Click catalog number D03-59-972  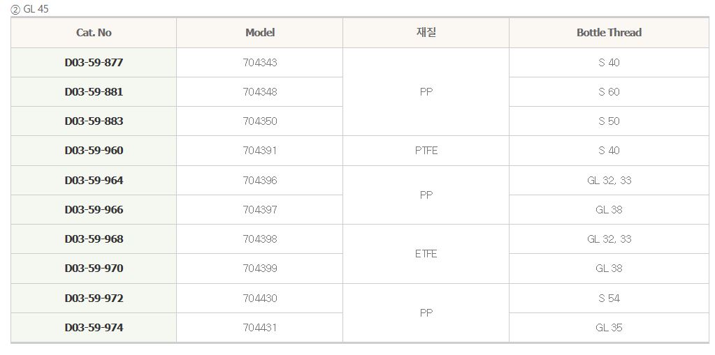[94, 299]
